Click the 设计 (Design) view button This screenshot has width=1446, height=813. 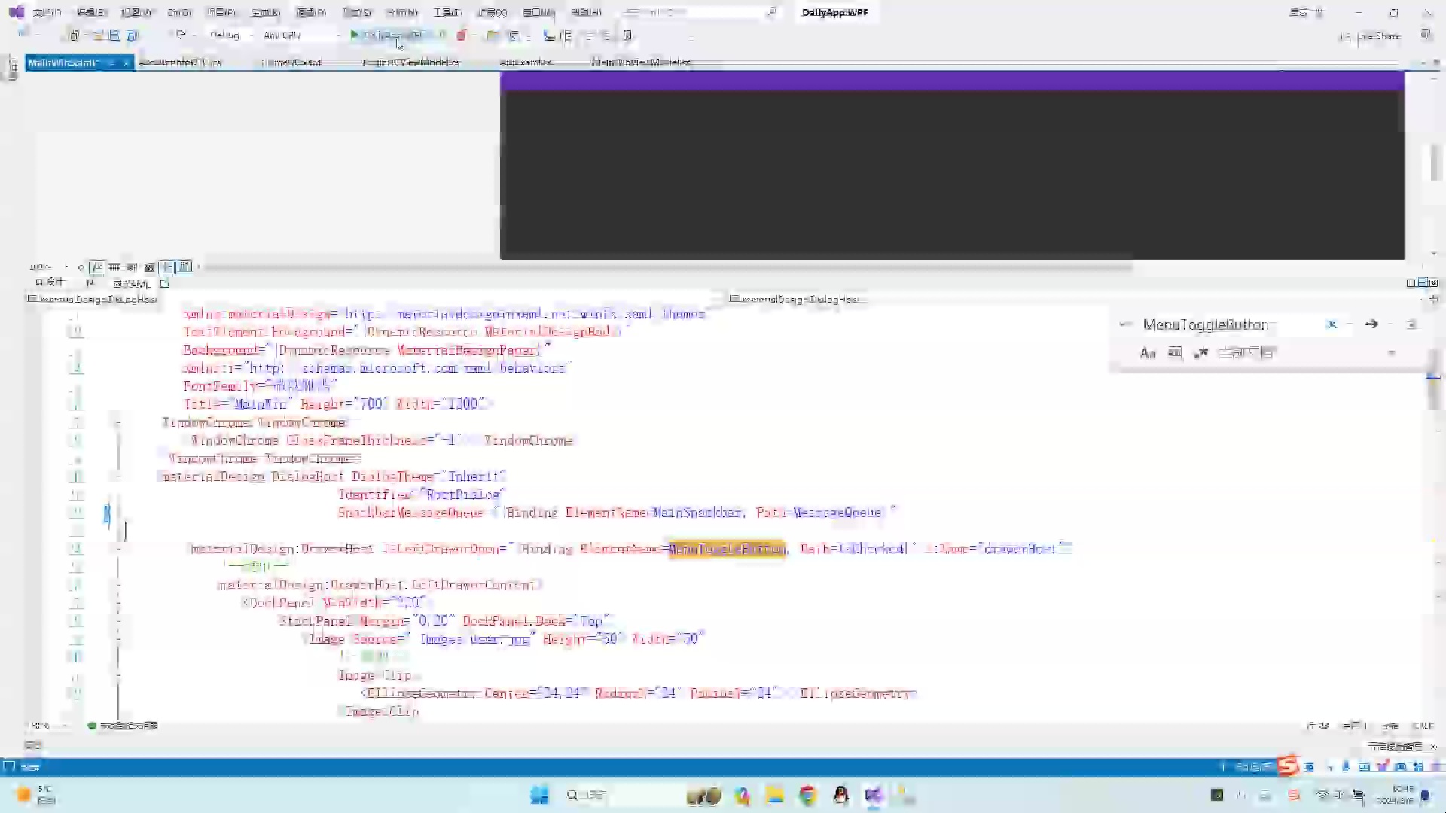(49, 284)
